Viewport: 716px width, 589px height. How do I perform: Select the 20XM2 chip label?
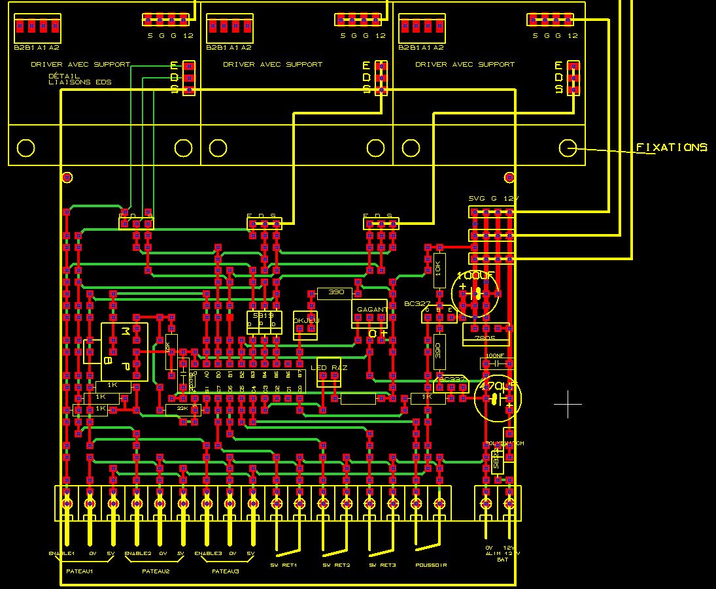(190, 381)
